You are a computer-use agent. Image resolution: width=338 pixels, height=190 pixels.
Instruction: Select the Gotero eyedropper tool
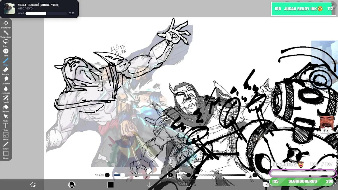[6, 145]
